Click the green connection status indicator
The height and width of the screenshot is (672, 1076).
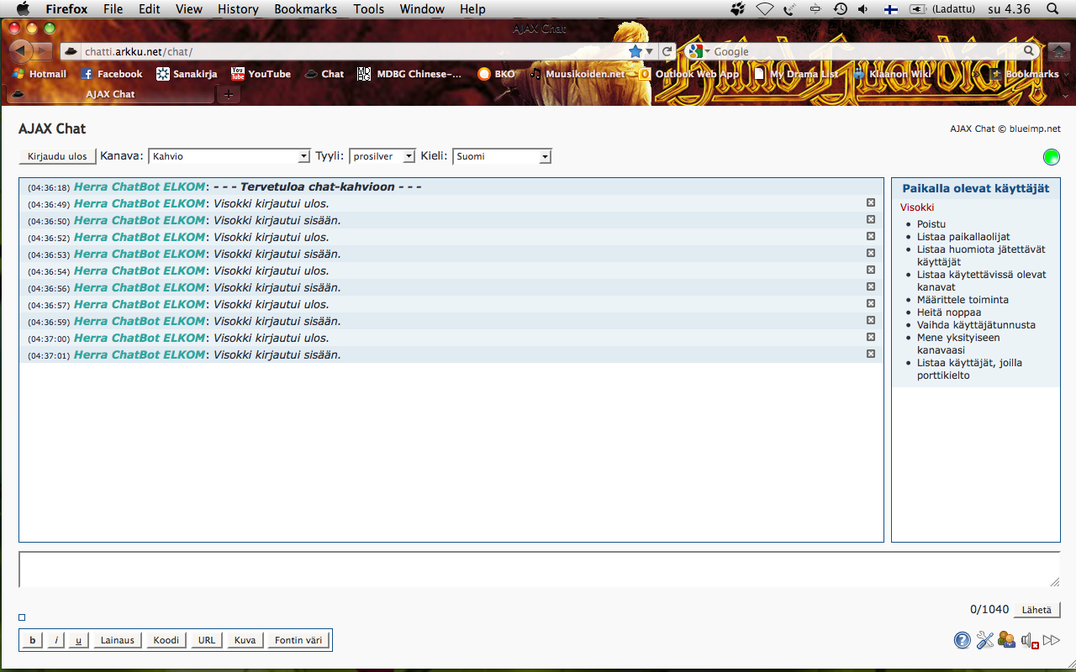pyautogui.click(x=1051, y=157)
